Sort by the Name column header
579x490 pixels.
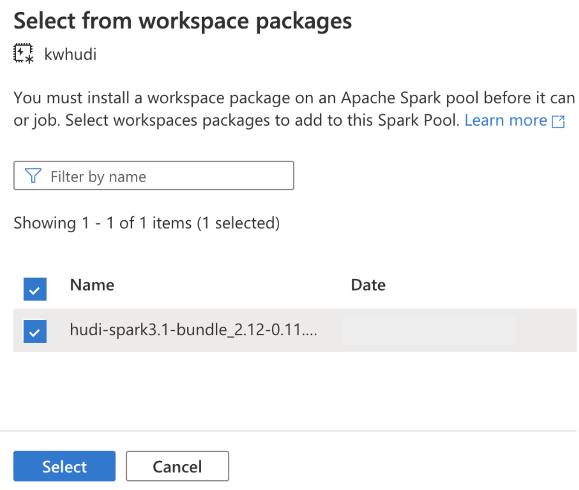[x=92, y=285]
